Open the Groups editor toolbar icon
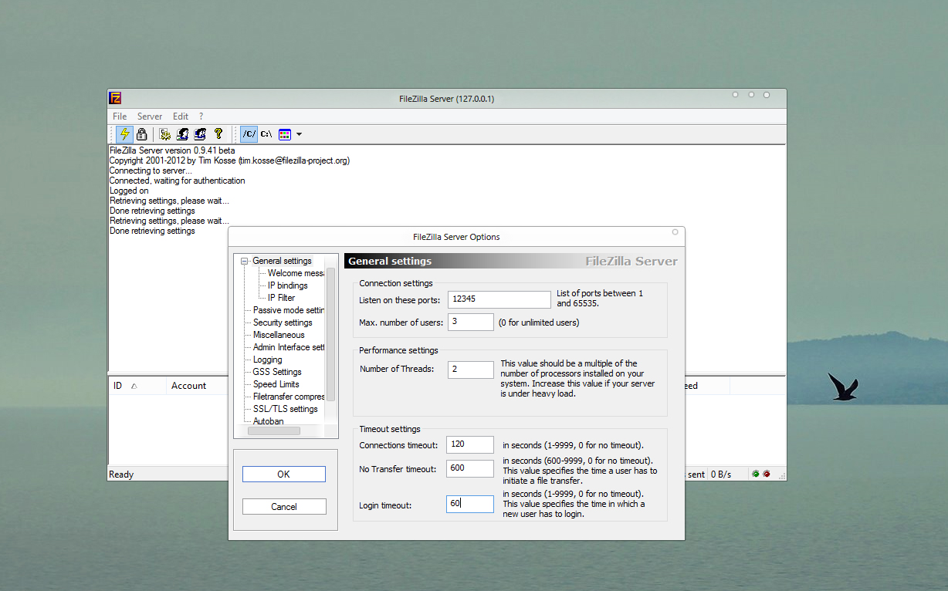Image resolution: width=948 pixels, height=591 pixels. [x=201, y=133]
